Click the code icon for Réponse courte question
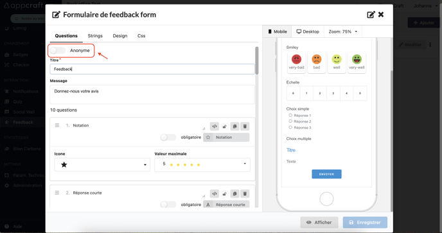 [214, 194]
